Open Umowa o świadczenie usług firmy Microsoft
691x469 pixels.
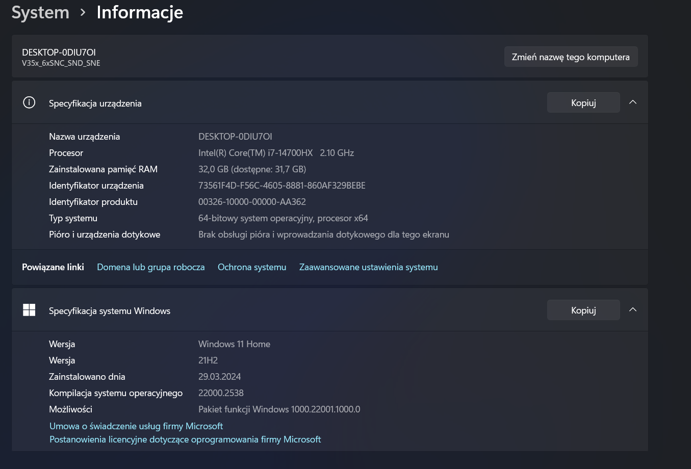pos(136,426)
